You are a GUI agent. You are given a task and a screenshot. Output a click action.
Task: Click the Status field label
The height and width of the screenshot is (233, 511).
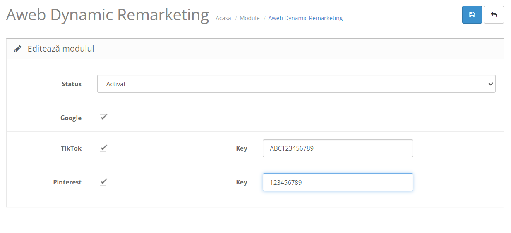click(72, 84)
